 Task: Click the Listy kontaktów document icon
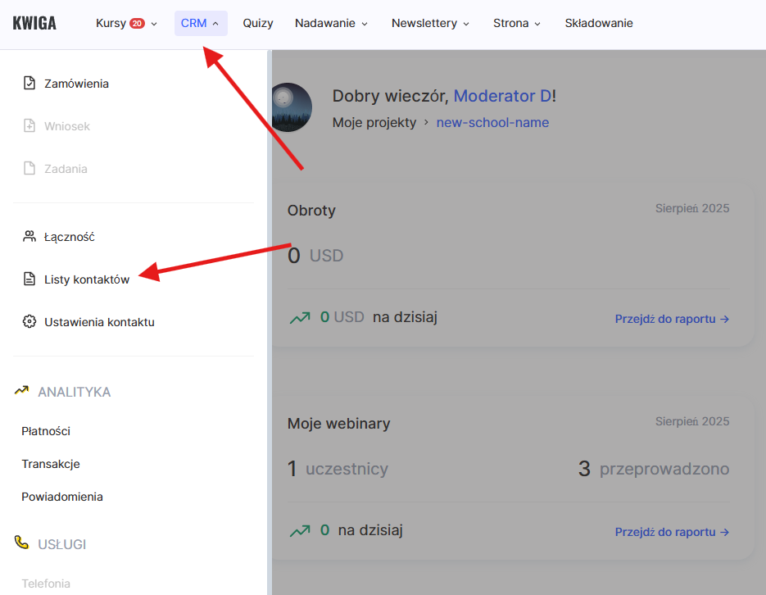point(29,279)
